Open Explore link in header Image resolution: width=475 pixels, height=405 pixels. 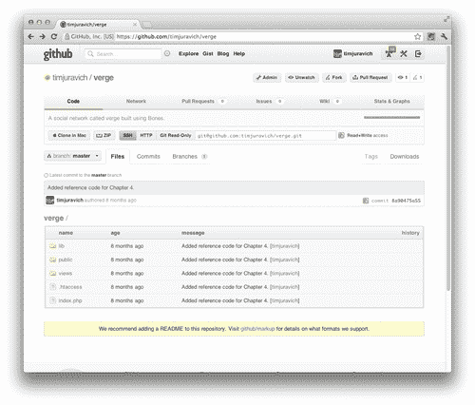point(188,53)
